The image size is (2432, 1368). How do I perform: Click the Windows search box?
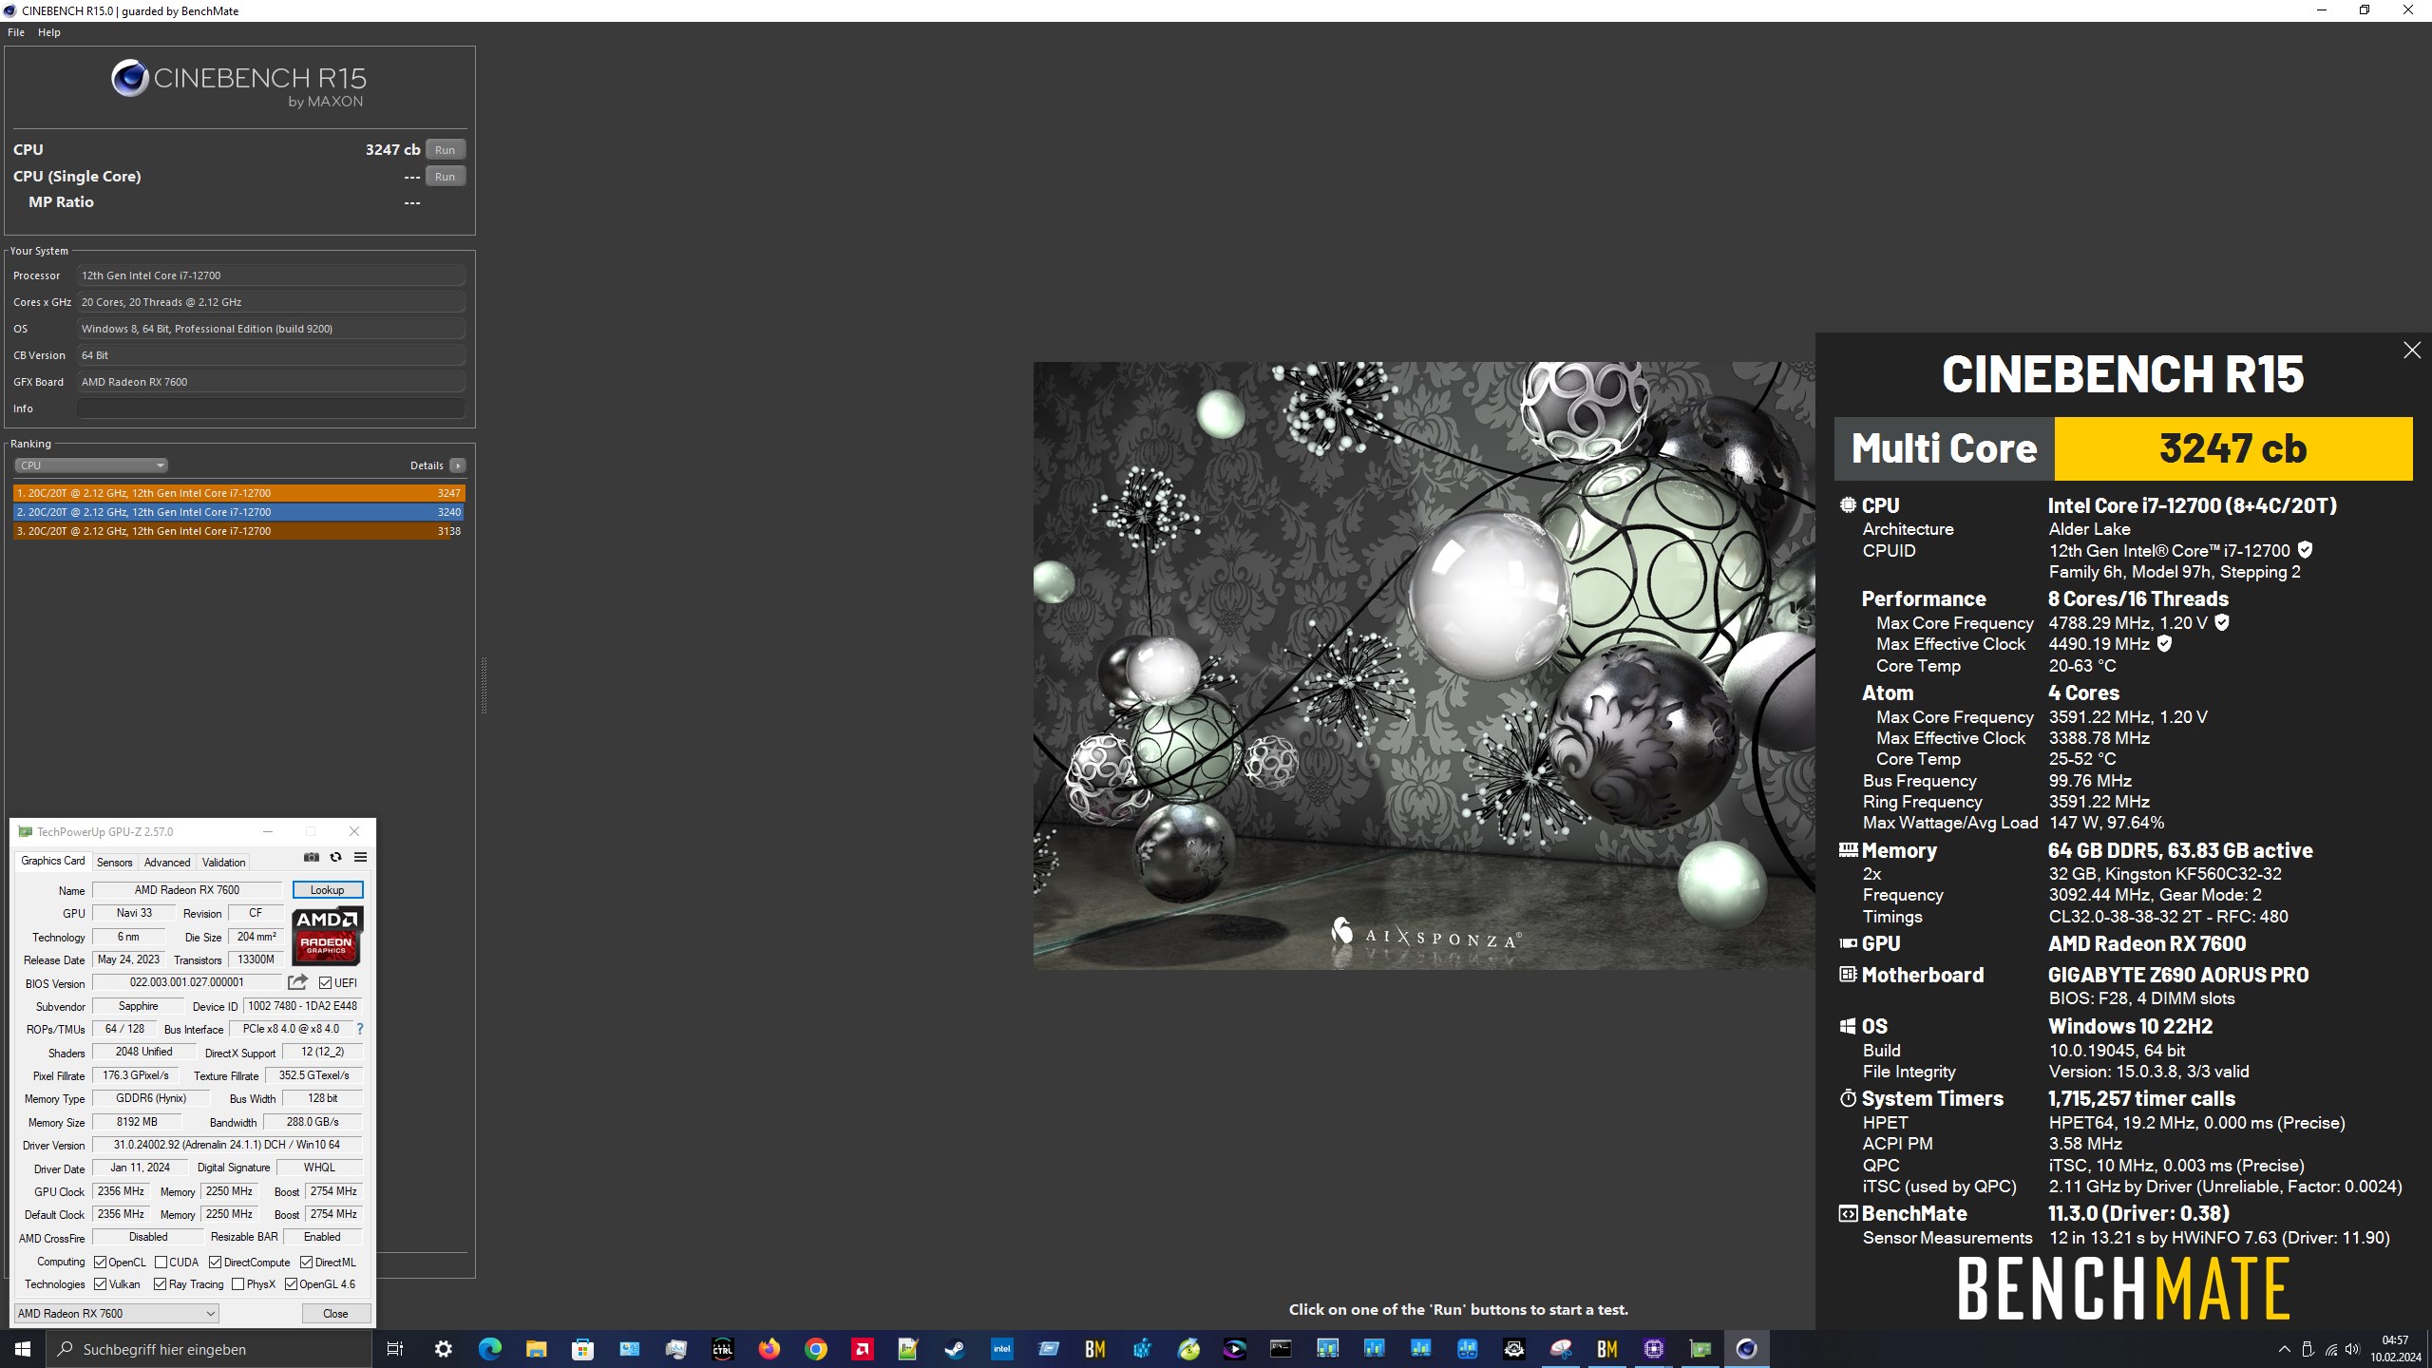click(209, 1349)
